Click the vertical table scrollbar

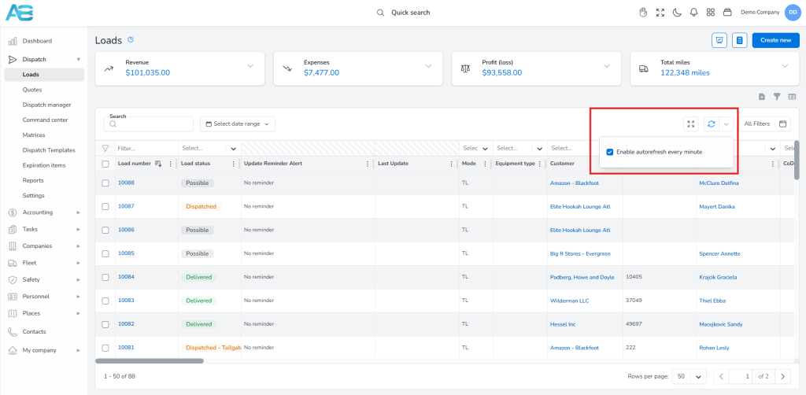[797, 160]
